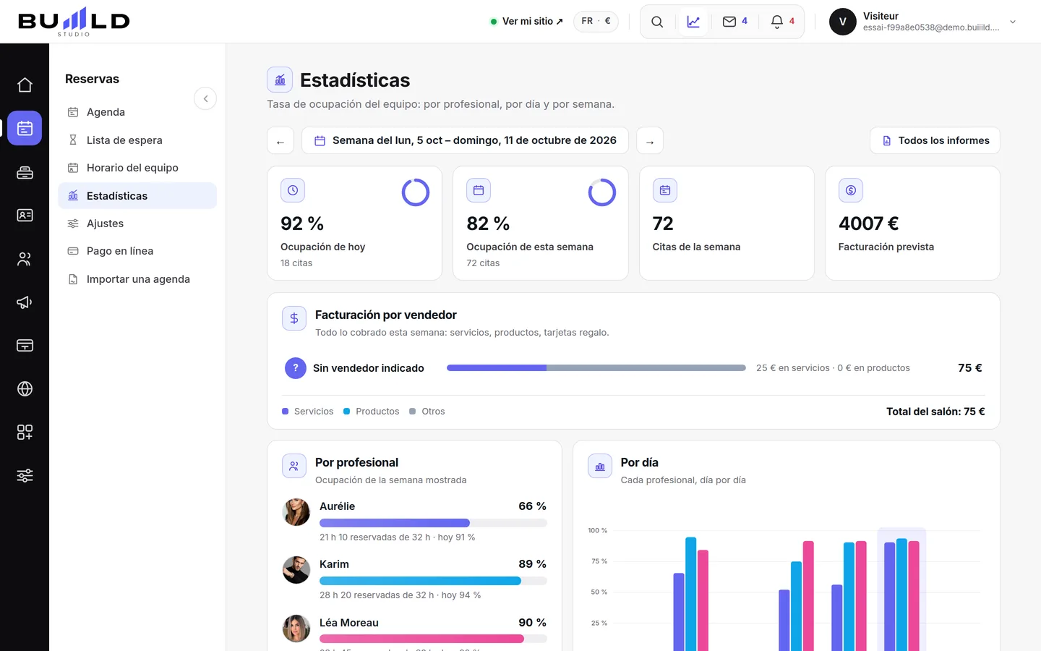Open the week date picker

pyautogui.click(x=465, y=141)
